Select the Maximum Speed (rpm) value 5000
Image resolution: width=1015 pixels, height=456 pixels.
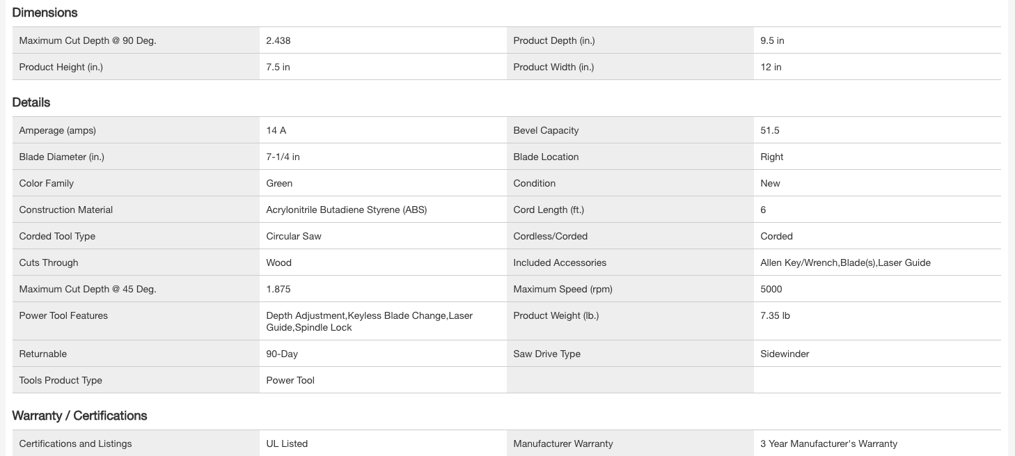point(771,289)
